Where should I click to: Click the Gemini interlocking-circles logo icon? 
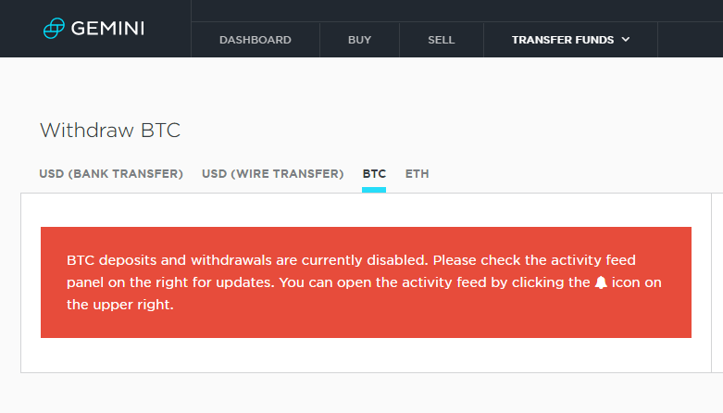54,28
